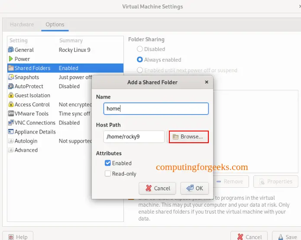Click the Host Path field /home/rocky9

click(x=134, y=137)
